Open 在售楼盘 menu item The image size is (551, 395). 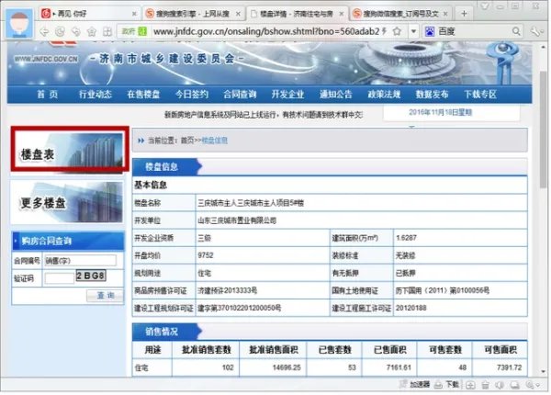143,95
